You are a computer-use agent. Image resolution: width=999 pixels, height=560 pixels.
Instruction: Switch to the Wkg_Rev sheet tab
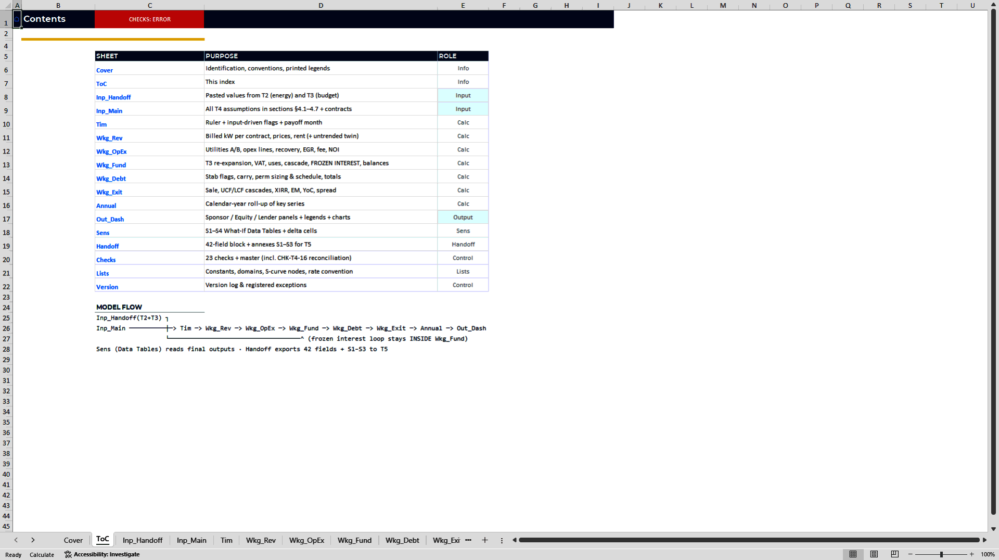pos(261,540)
